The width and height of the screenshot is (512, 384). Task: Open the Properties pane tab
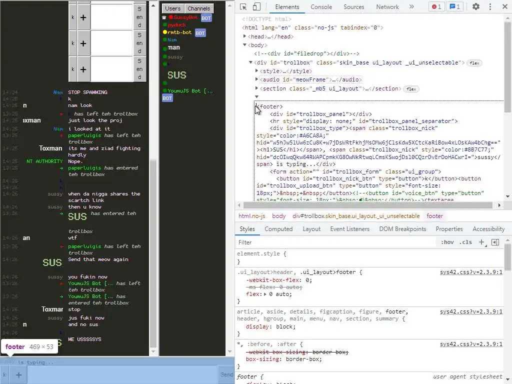[449, 229]
